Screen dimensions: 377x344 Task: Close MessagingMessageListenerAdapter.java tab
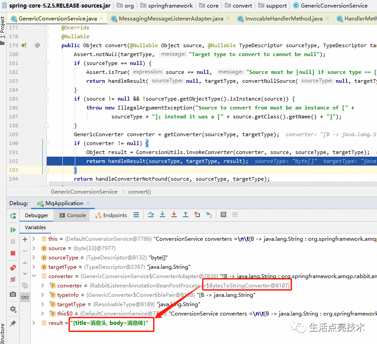[228, 18]
